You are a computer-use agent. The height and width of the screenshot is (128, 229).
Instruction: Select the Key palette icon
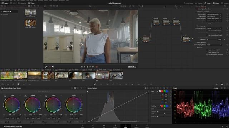139,84
